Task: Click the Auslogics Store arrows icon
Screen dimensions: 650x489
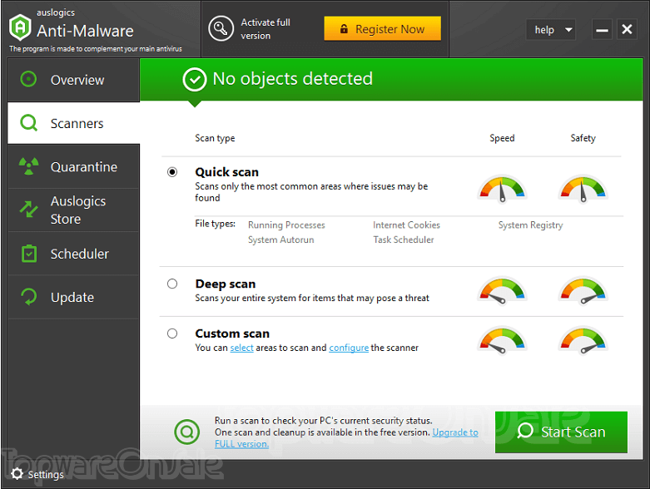Action: tap(28, 209)
